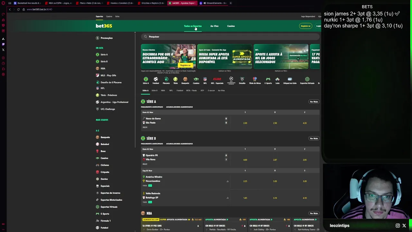Select Botafogo SP odds 4.10

click(304, 198)
